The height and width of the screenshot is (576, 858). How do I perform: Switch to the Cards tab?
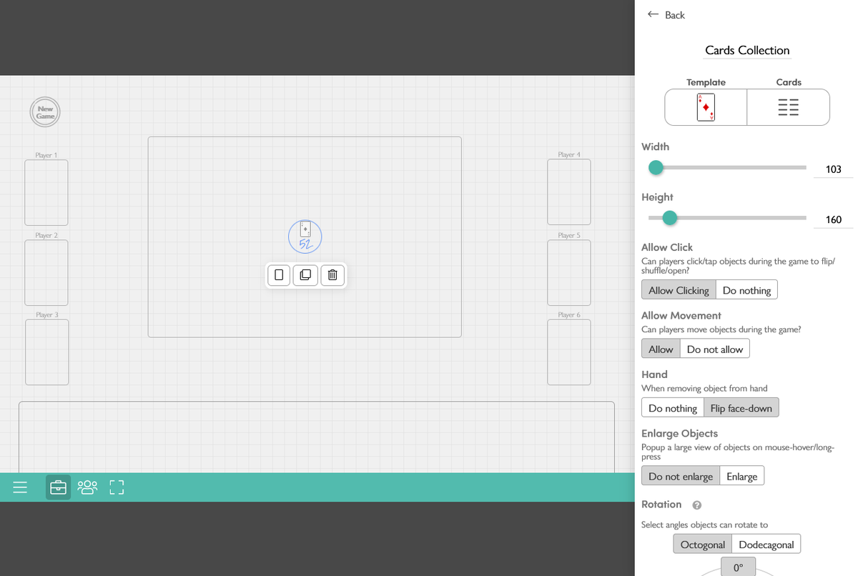788,107
